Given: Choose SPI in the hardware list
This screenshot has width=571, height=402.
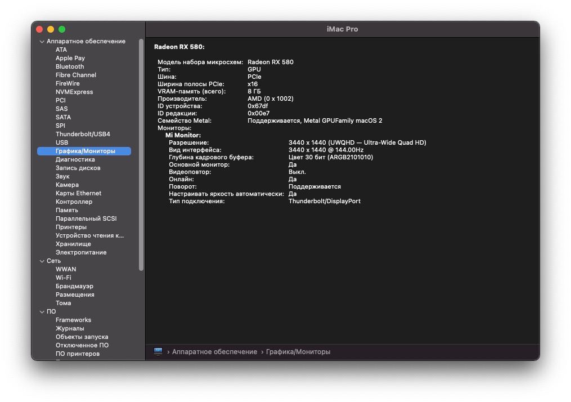Looking at the screenshot, I should (60, 126).
